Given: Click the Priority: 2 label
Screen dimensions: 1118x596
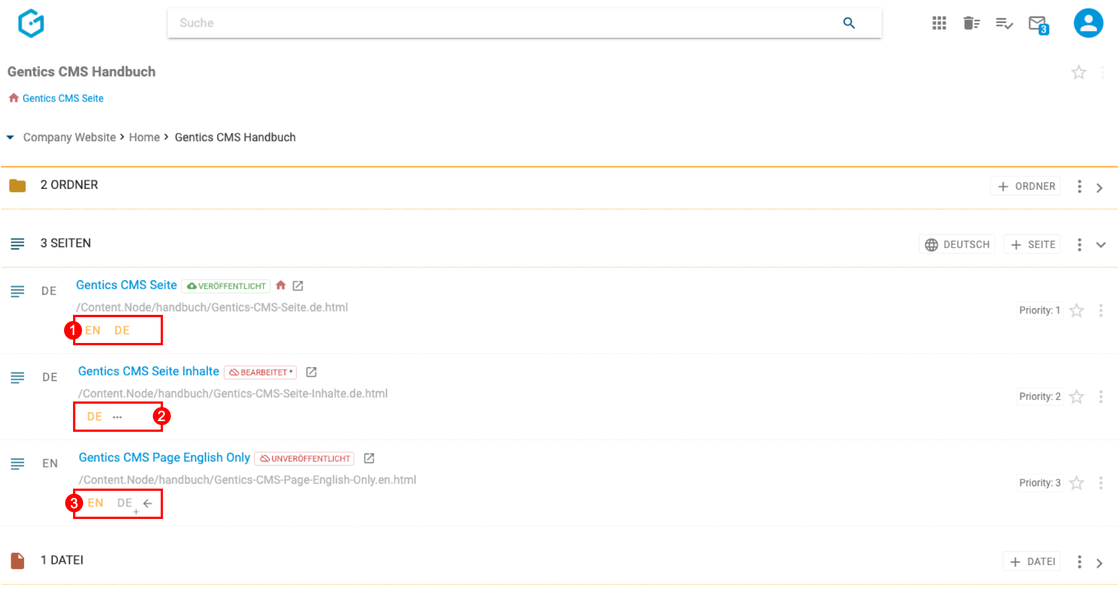Looking at the screenshot, I should pos(1039,397).
